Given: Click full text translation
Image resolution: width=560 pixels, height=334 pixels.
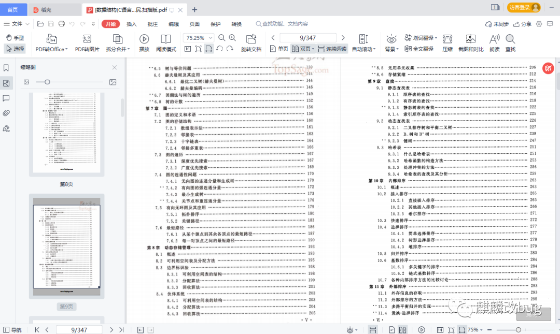Looking at the screenshot, I should [x=419, y=49].
